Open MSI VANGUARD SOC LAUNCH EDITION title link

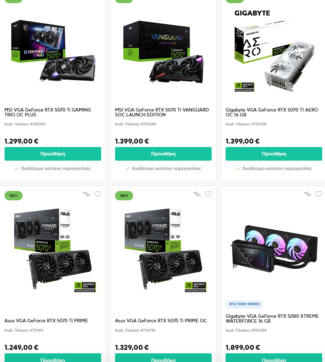coord(162,112)
